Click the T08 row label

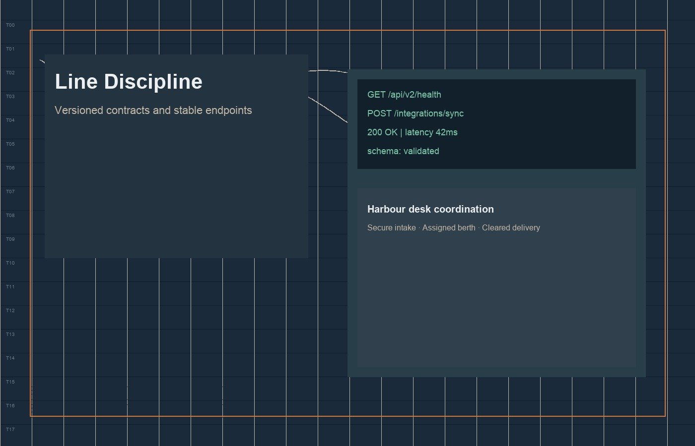[x=10, y=216]
